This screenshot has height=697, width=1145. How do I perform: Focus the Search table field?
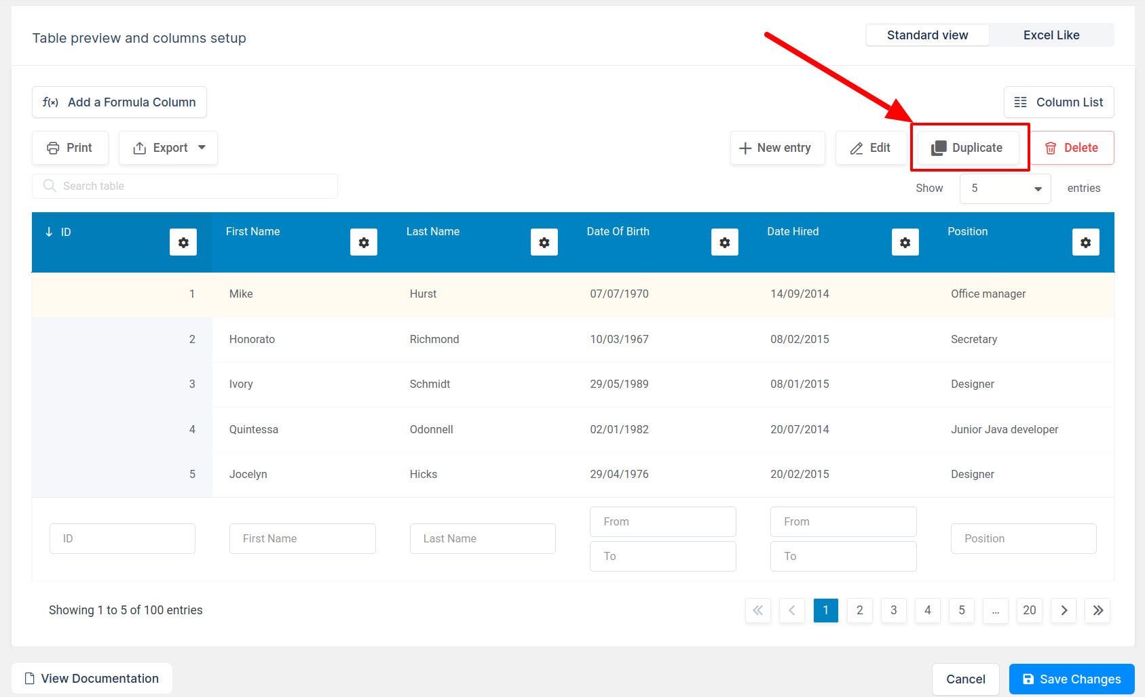pyautogui.click(x=185, y=186)
